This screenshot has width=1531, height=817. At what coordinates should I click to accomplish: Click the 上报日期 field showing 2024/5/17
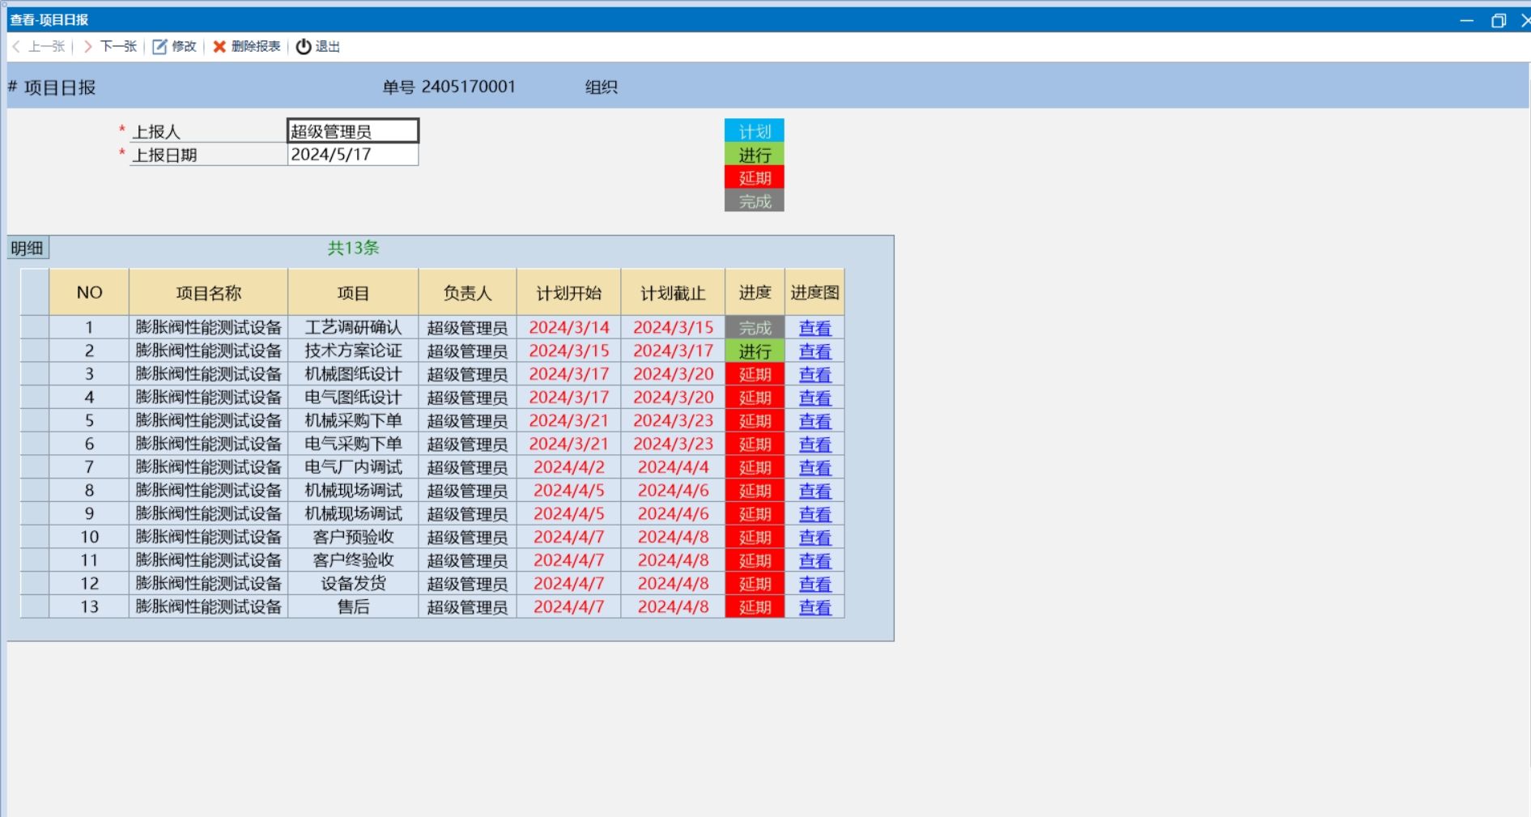click(x=353, y=155)
